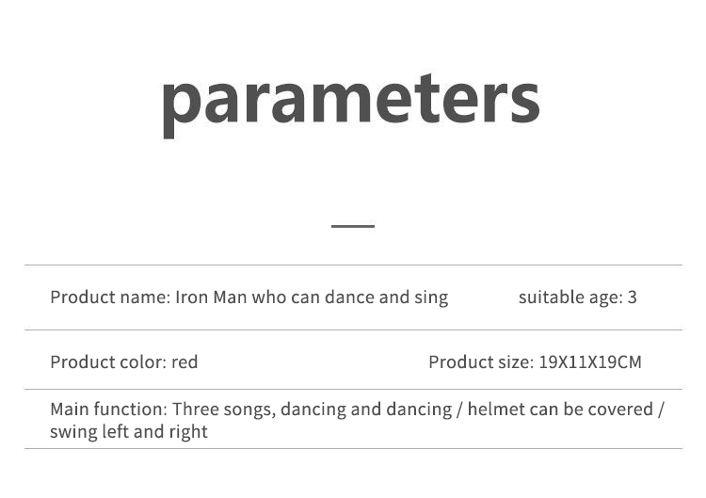The image size is (706, 498).
Task: Click the "Product color:" label
Action: pyautogui.click(x=107, y=362)
